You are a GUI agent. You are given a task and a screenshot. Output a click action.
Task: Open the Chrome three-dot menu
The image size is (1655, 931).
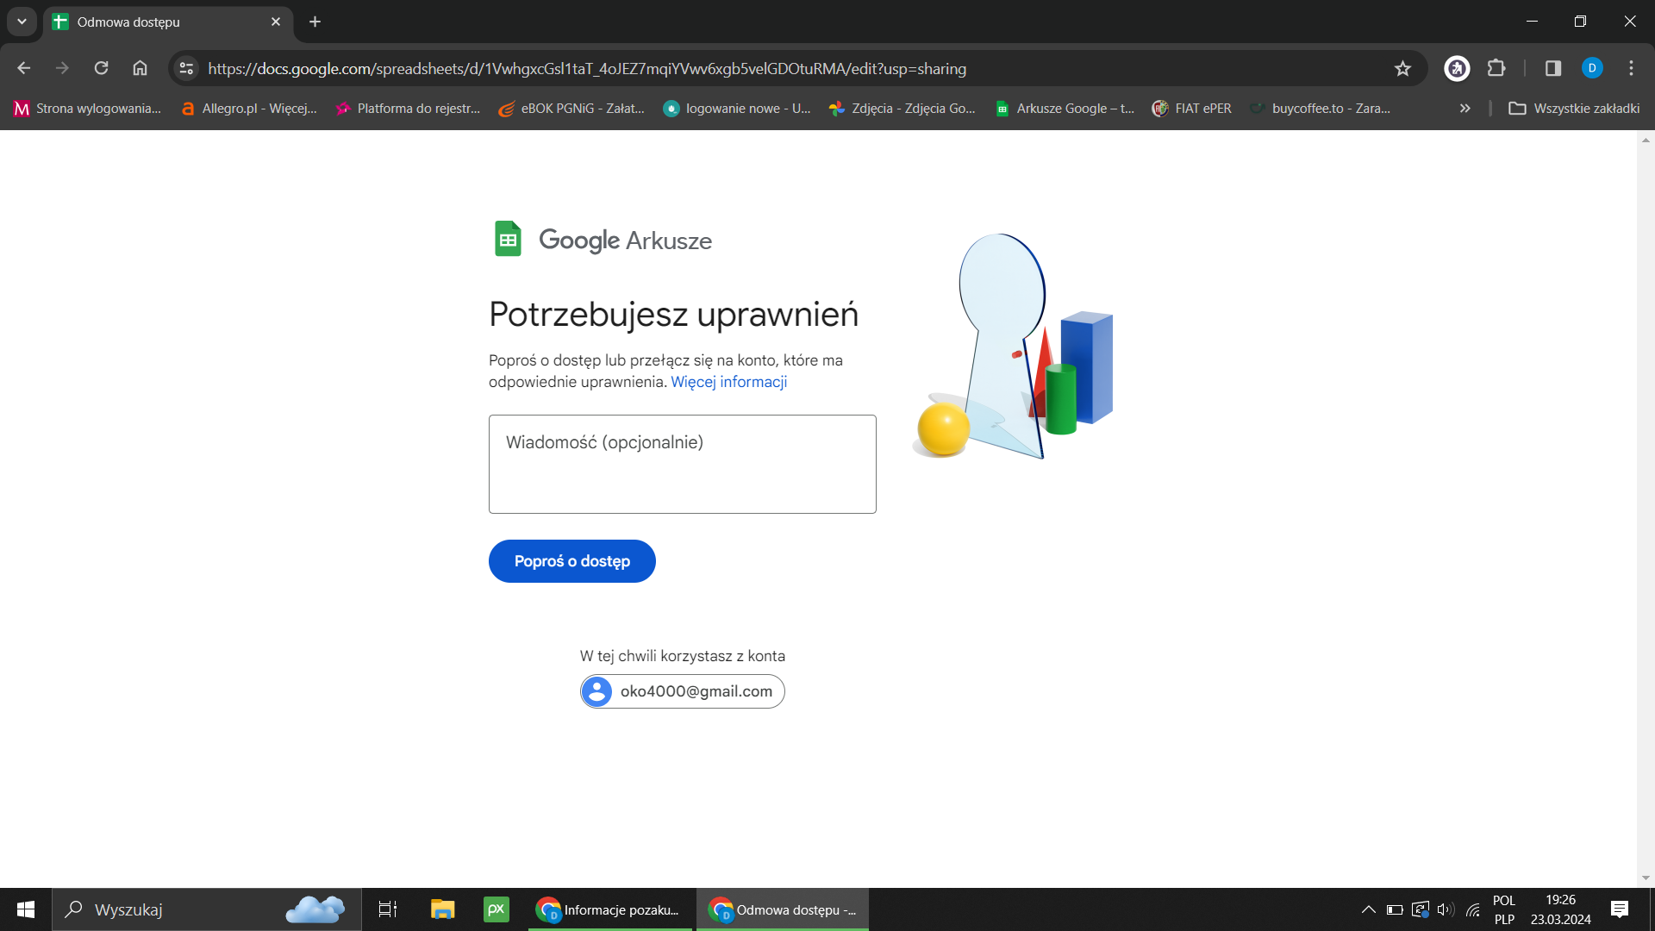point(1631,68)
